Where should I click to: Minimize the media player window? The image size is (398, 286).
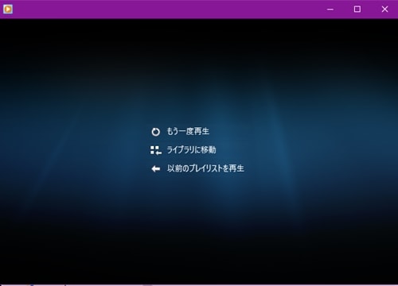[x=330, y=10]
